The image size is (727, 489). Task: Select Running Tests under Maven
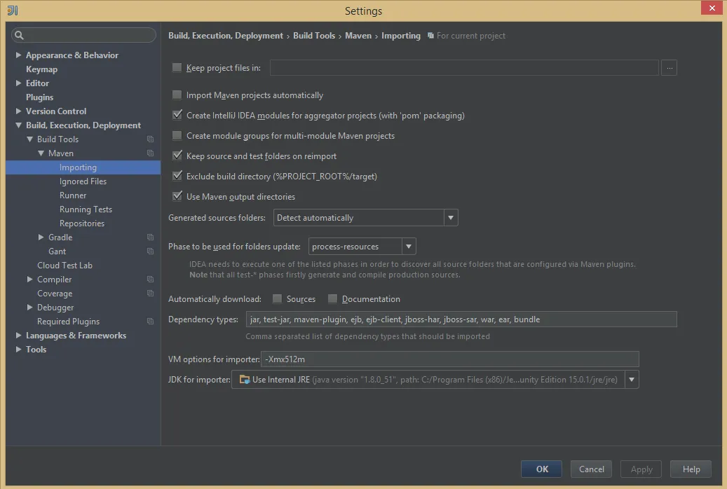[x=86, y=209]
